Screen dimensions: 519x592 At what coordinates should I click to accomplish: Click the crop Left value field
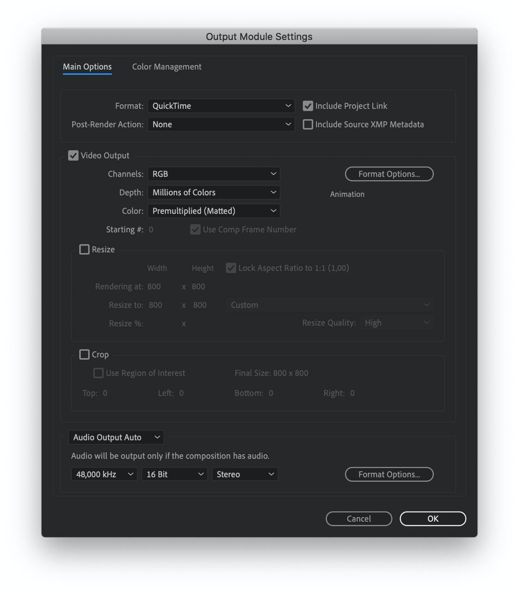(x=181, y=393)
